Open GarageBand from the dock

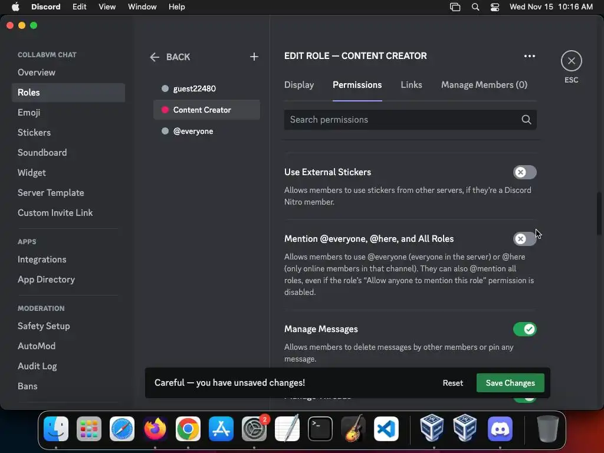tap(353, 429)
